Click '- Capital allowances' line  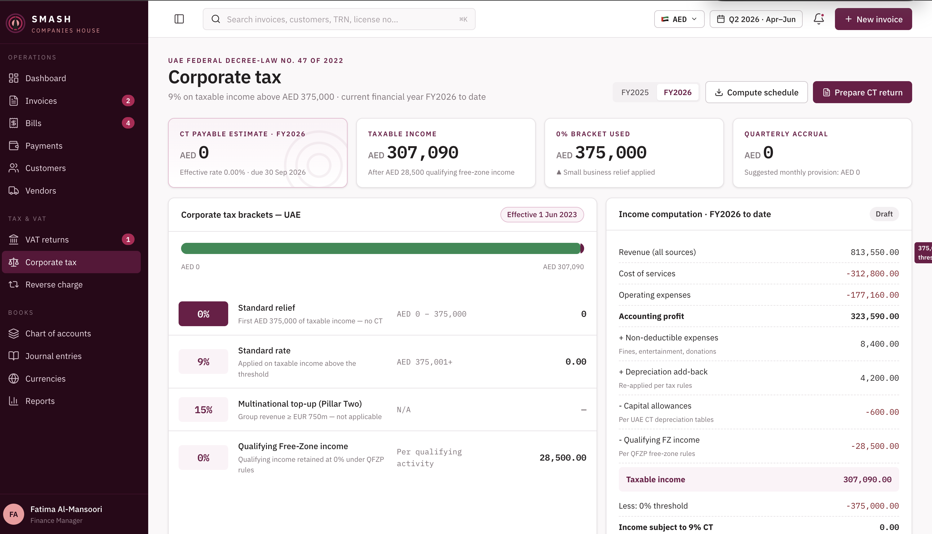[x=759, y=412]
